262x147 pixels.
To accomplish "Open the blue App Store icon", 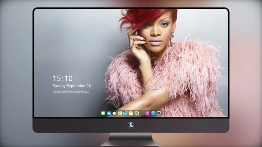I will pyautogui.click(x=153, y=113).
